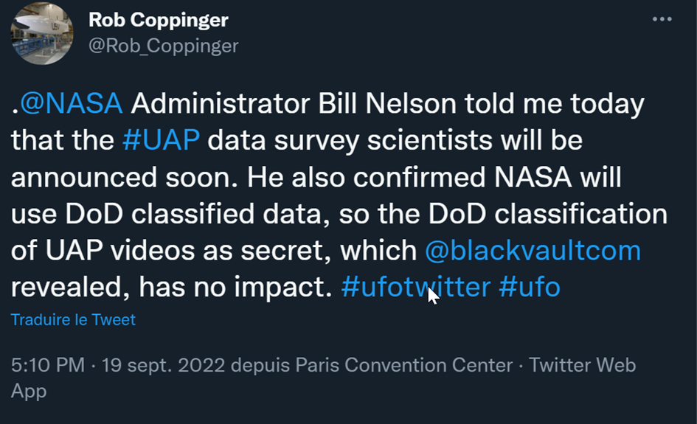
Task: Click the phrase 'Administrator Bill Nelson'
Action: (x=294, y=103)
